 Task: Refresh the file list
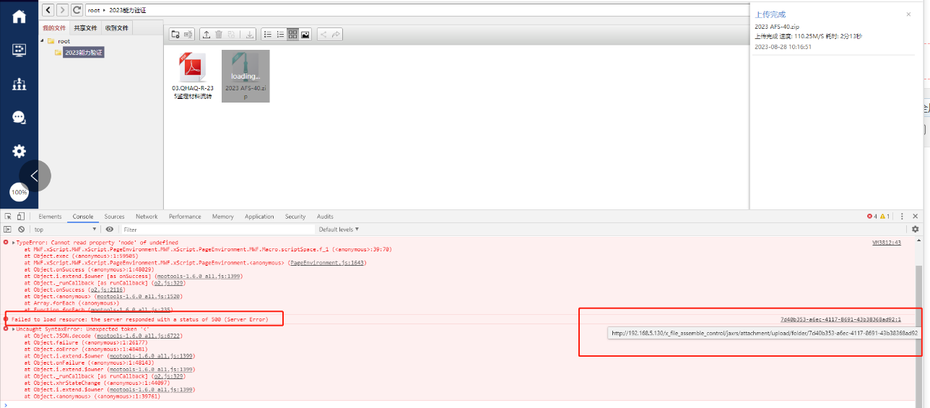click(x=77, y=10)
